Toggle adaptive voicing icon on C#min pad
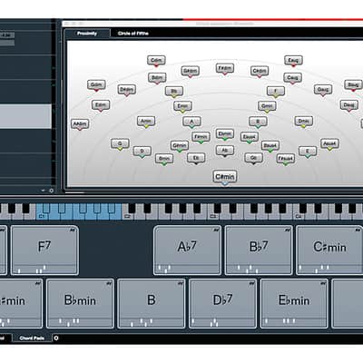This screenshot has width=363, height=363. (x=358, y=231)
